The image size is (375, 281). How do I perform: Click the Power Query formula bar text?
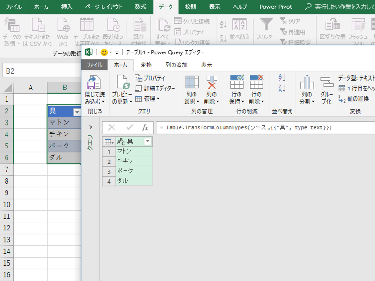(x=247, y=127)
